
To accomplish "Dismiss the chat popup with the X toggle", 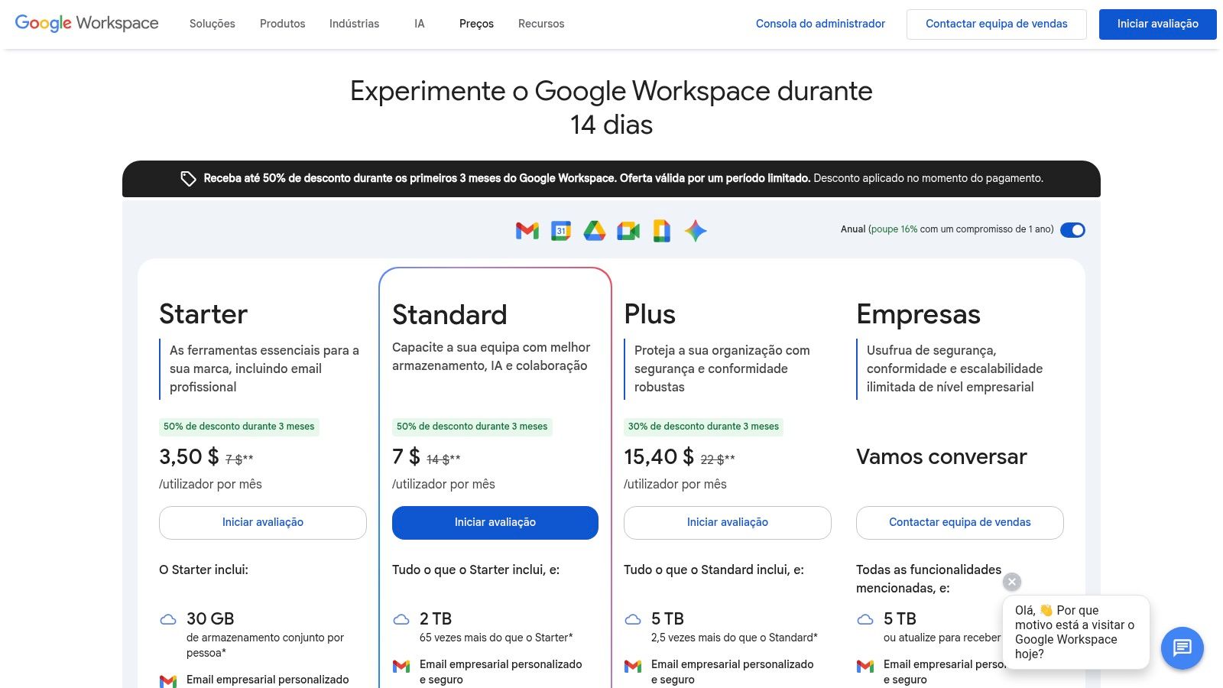I will point(1011,582).
